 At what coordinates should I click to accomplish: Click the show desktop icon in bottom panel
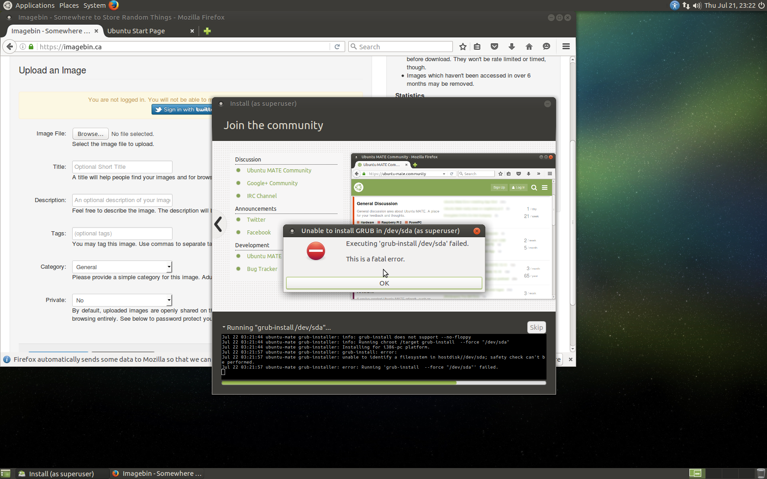coord(5,474)
